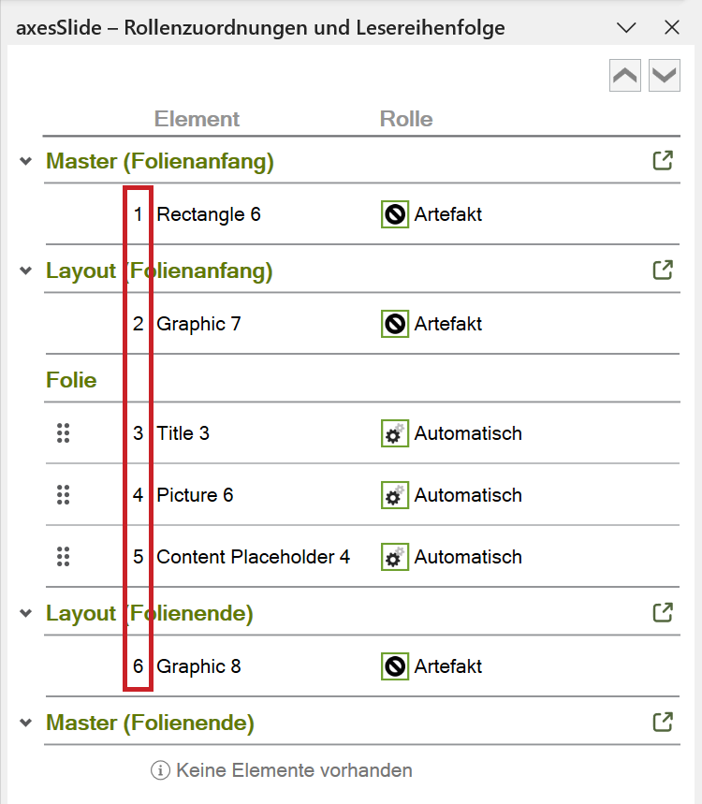The width and height of the screenshot is (702, 804).
Task: Click Artefakt role icon for Graphic 7
Action: [395, 324]
